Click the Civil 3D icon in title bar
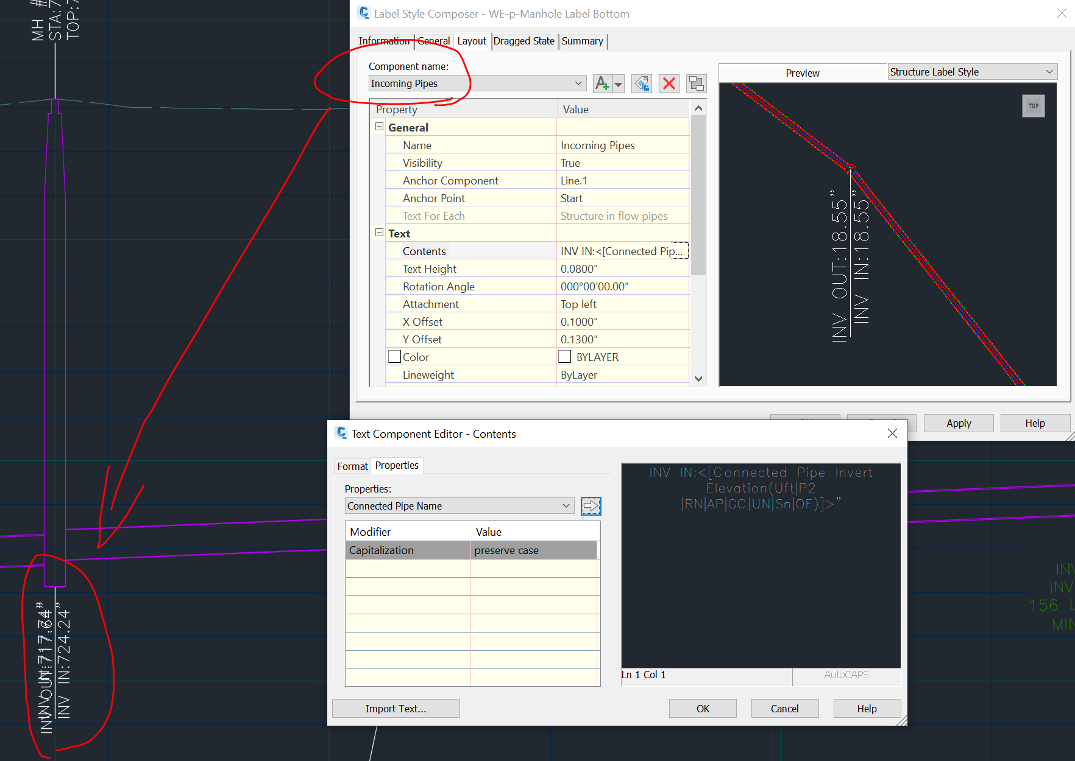The width and height of the screenshot is (1075, 761). click(x=364, y=13)
